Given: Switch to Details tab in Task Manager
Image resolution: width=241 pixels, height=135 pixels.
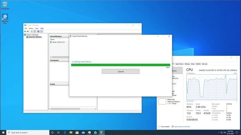Looking at the screenshot, I should (x=198, y=64).
